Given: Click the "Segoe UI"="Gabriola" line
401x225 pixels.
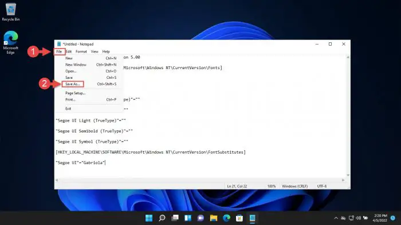Looking at the screenshot, I should pyautogui.click(x=80, y=163).
